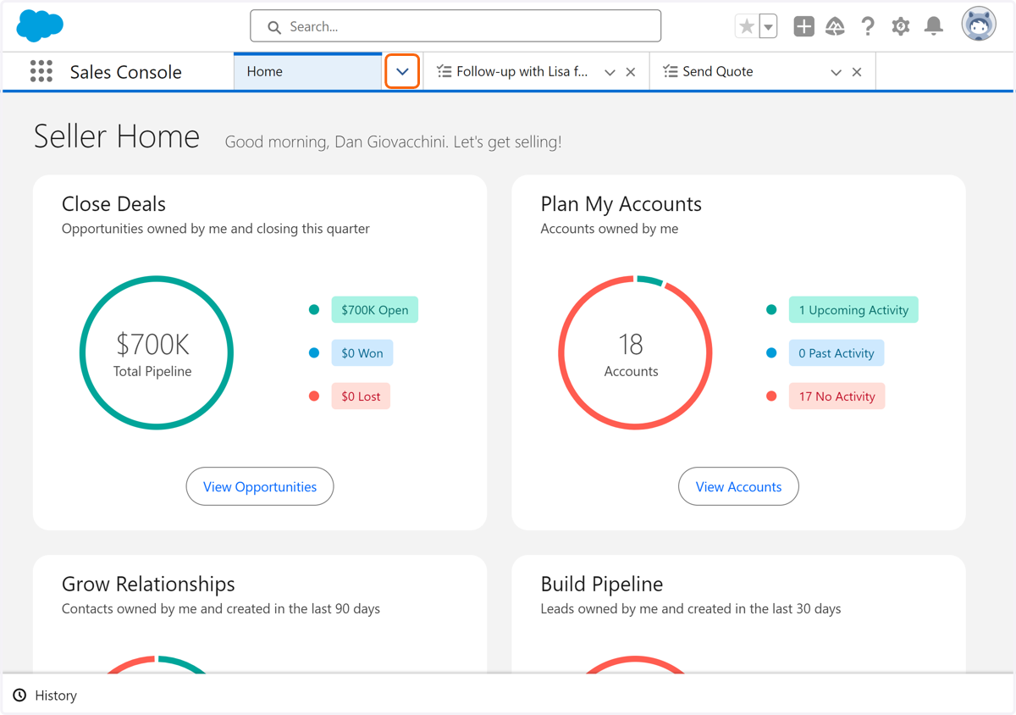The height and width of the screenshot is (715, 1016).
Task: Close the Follow-up with Lisa tab
Action: point(631,73)
